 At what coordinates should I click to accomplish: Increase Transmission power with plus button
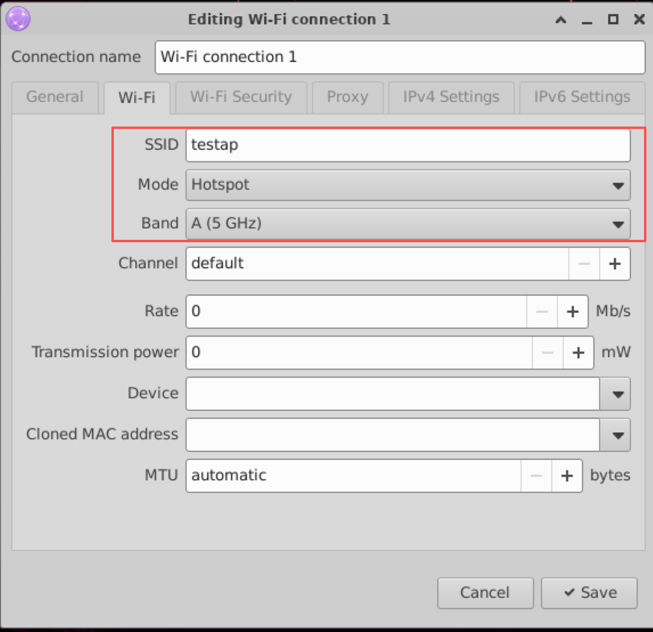[578, 353]
